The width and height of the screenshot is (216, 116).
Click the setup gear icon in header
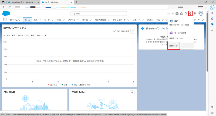pyautogui.click(x=190, y=14)
